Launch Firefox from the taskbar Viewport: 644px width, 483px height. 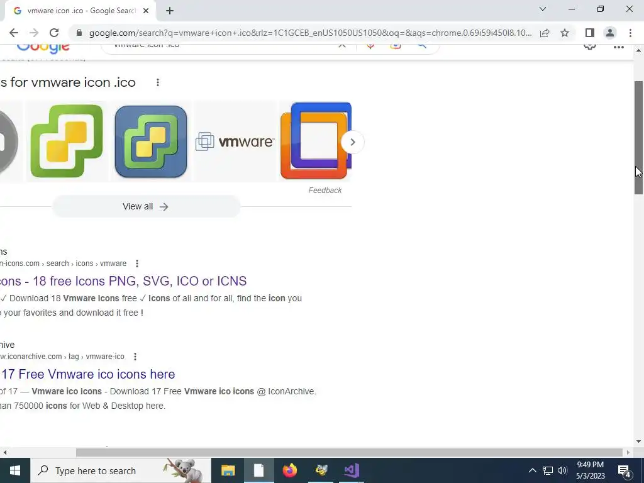[289, 470]
